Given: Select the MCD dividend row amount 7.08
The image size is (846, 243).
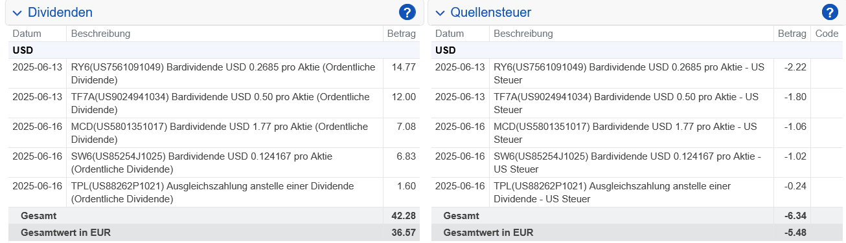Looking at the screenshot, I should coord(406,127).
